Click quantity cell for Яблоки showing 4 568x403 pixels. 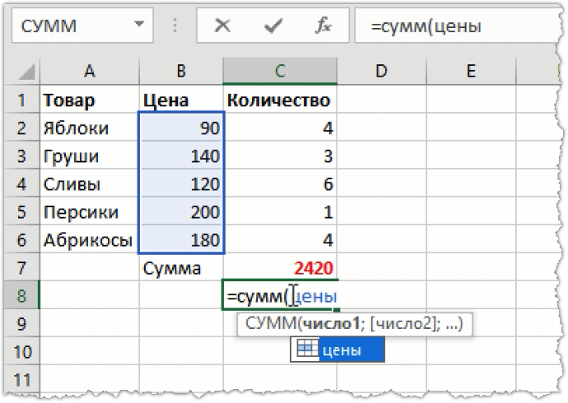click(280, 127)
